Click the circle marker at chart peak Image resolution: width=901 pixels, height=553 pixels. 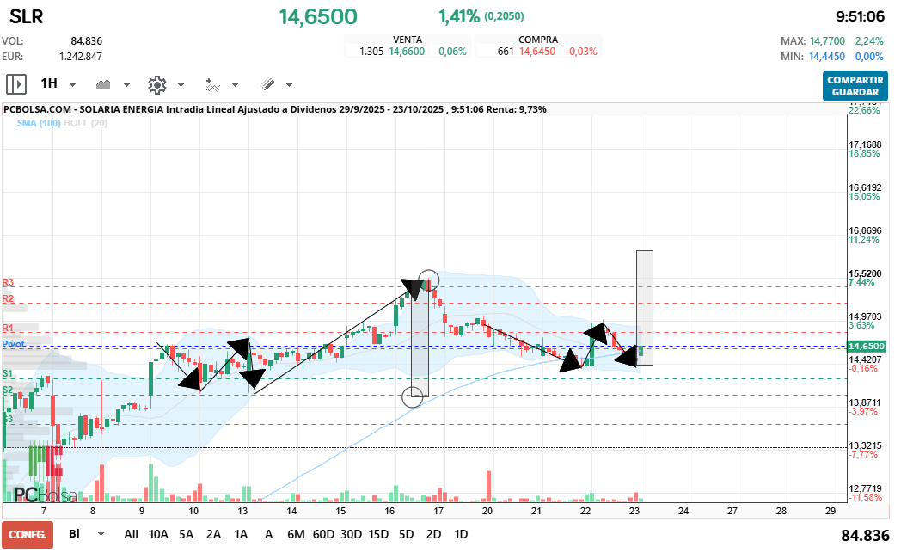[x=428, y=280]
